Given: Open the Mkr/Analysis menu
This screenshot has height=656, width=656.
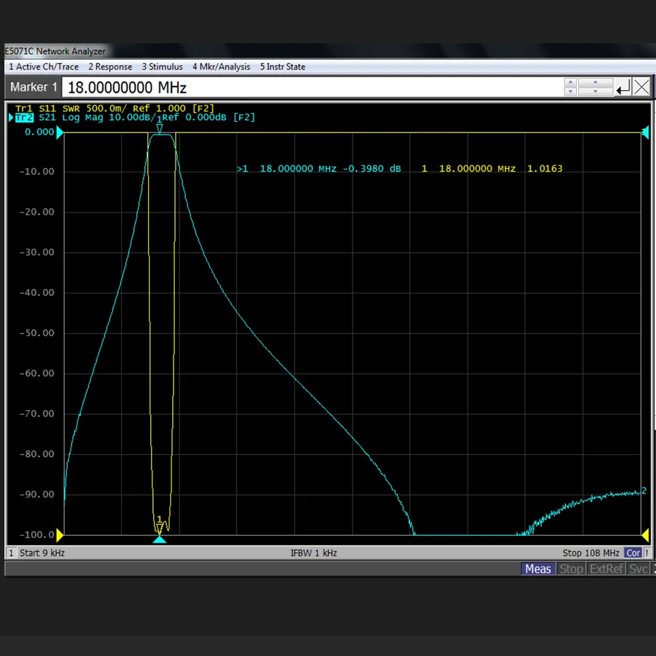Looking at the screenshot, I should (221, 67).
